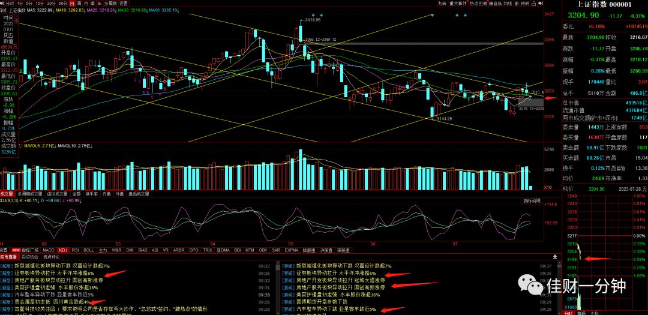This screenshot has width=648, height=315.
Task: Expand MA10 dropdown arrow in legend
Action: click(85, 10)
